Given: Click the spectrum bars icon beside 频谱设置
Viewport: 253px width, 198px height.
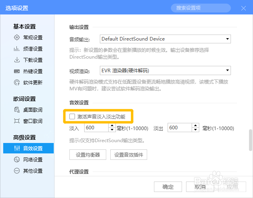Looking at the screenshot, I should [17, 49].
